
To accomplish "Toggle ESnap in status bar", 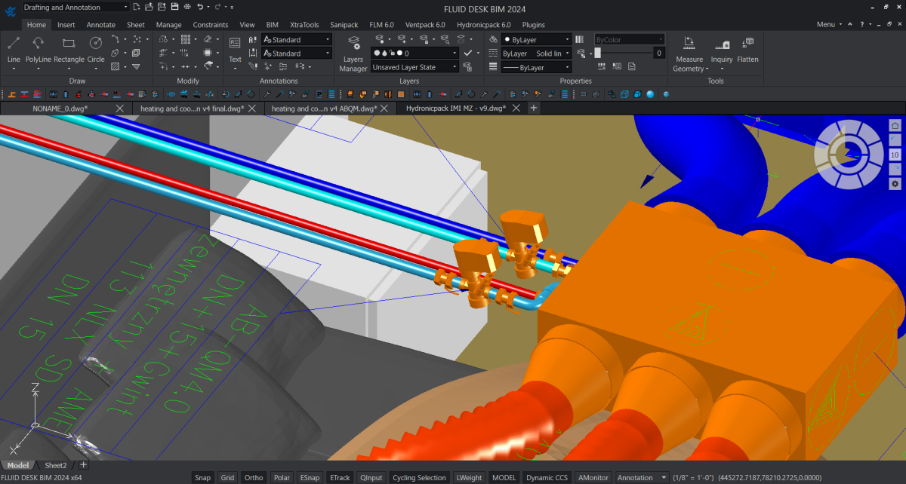I will 310,477.
